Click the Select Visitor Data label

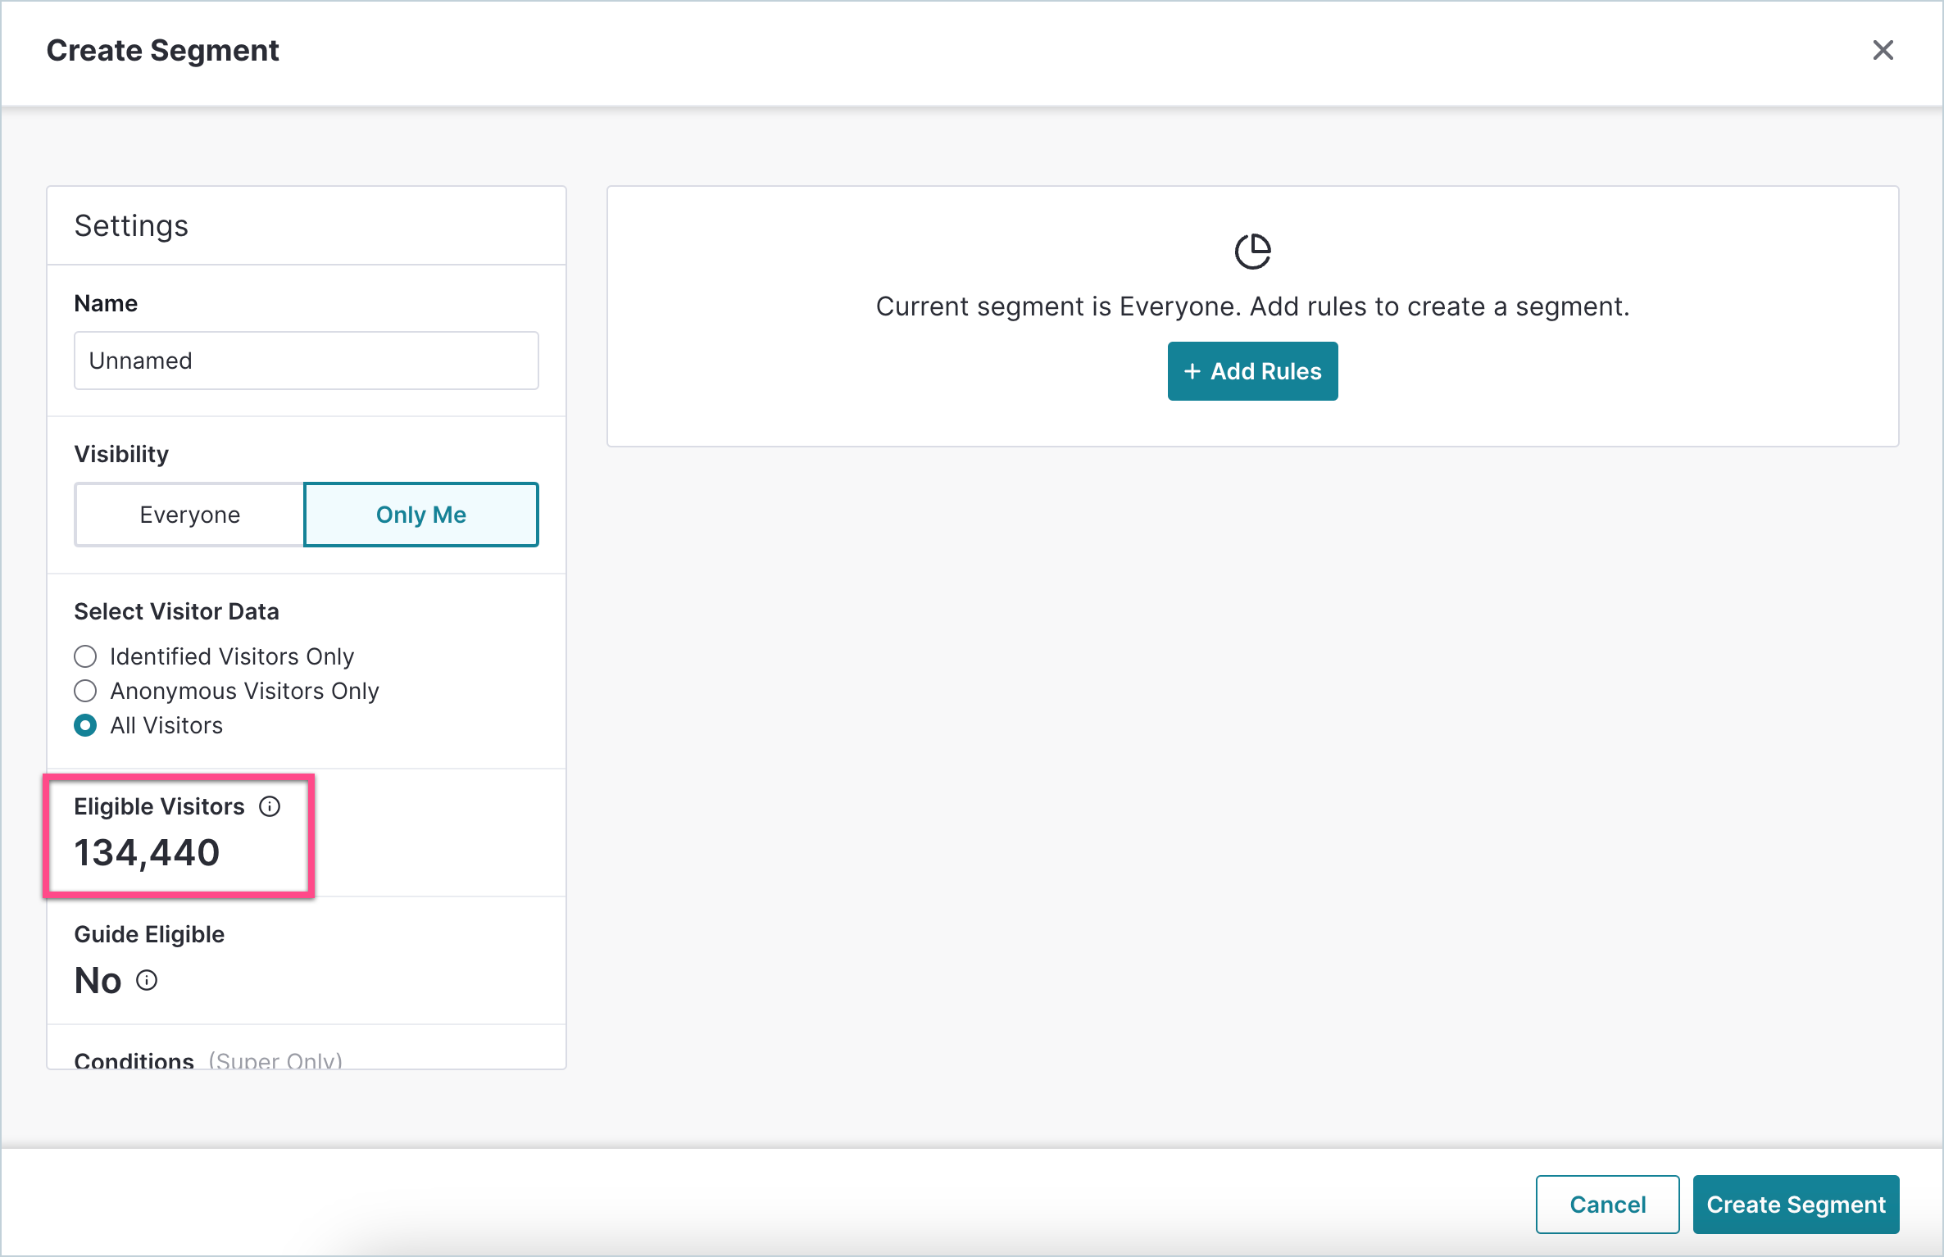coord(176,611)
